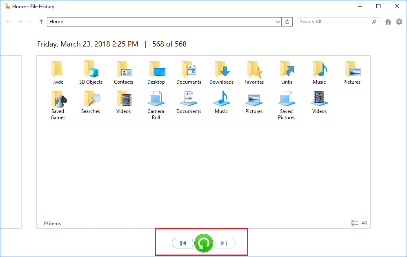Open the Home icon in toolbar
407x257 pixels.
[x=388, y=22]
